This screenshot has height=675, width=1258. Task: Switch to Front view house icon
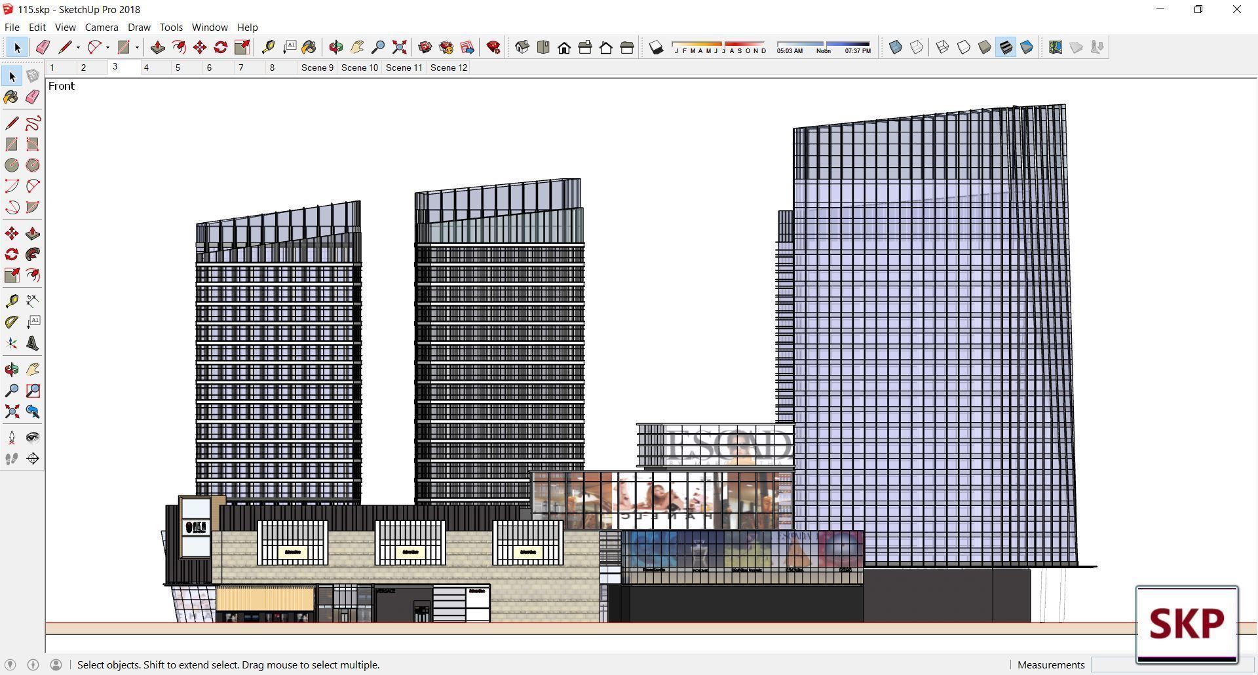(563, 47)
